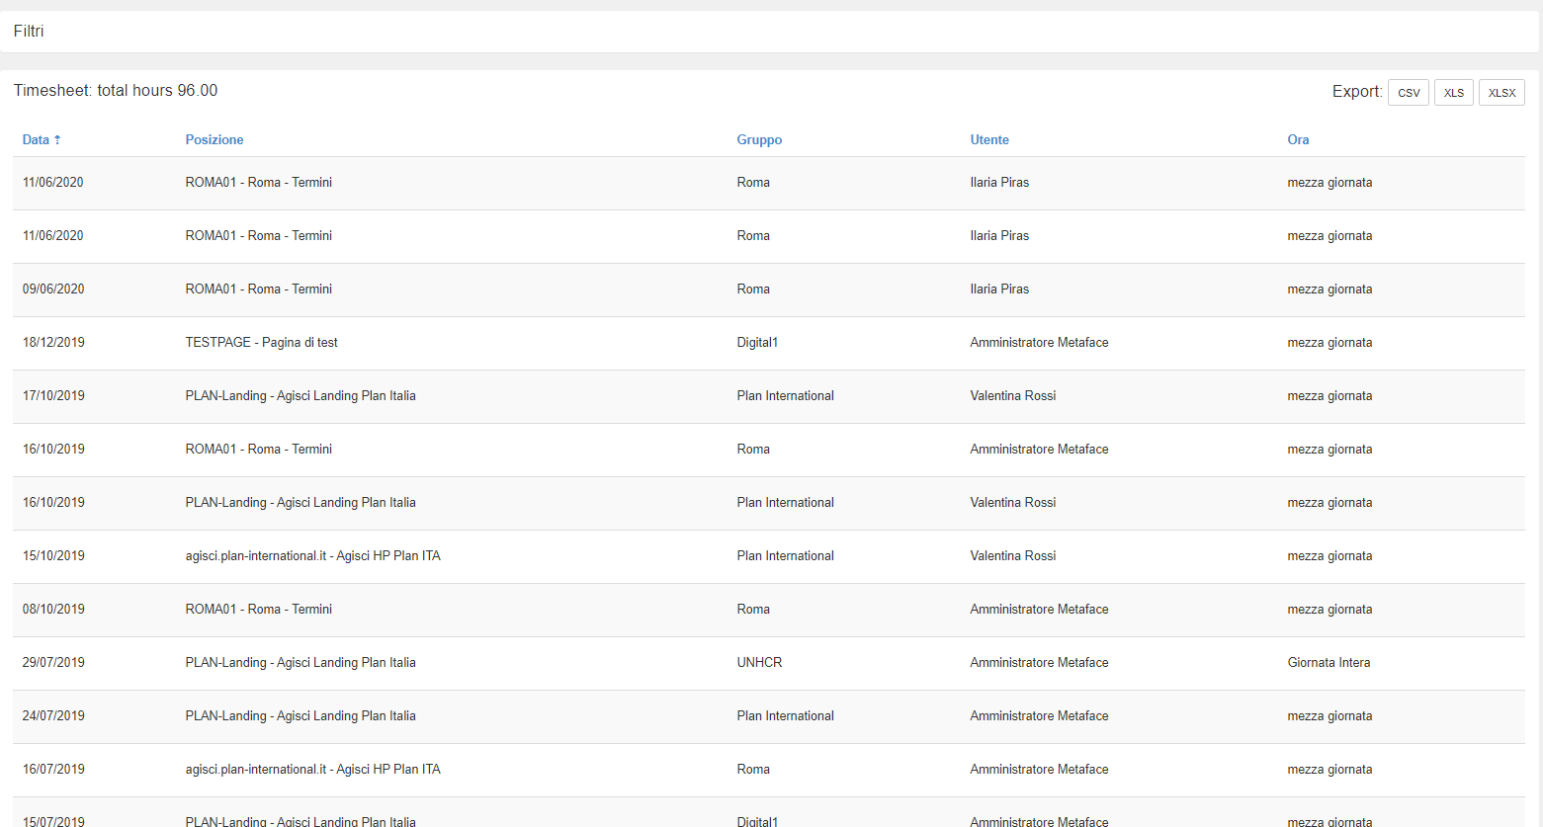
Task: Export timesheet as XLS
Action: (1453, 93)
